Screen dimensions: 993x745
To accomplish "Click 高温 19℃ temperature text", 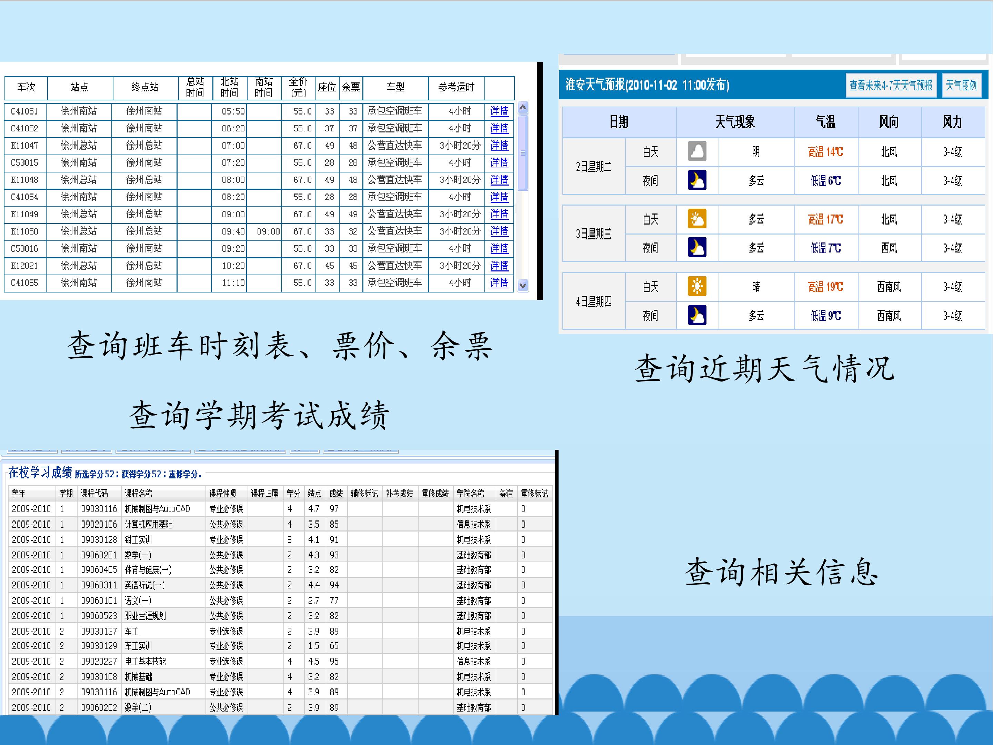I will coord(825,287).
